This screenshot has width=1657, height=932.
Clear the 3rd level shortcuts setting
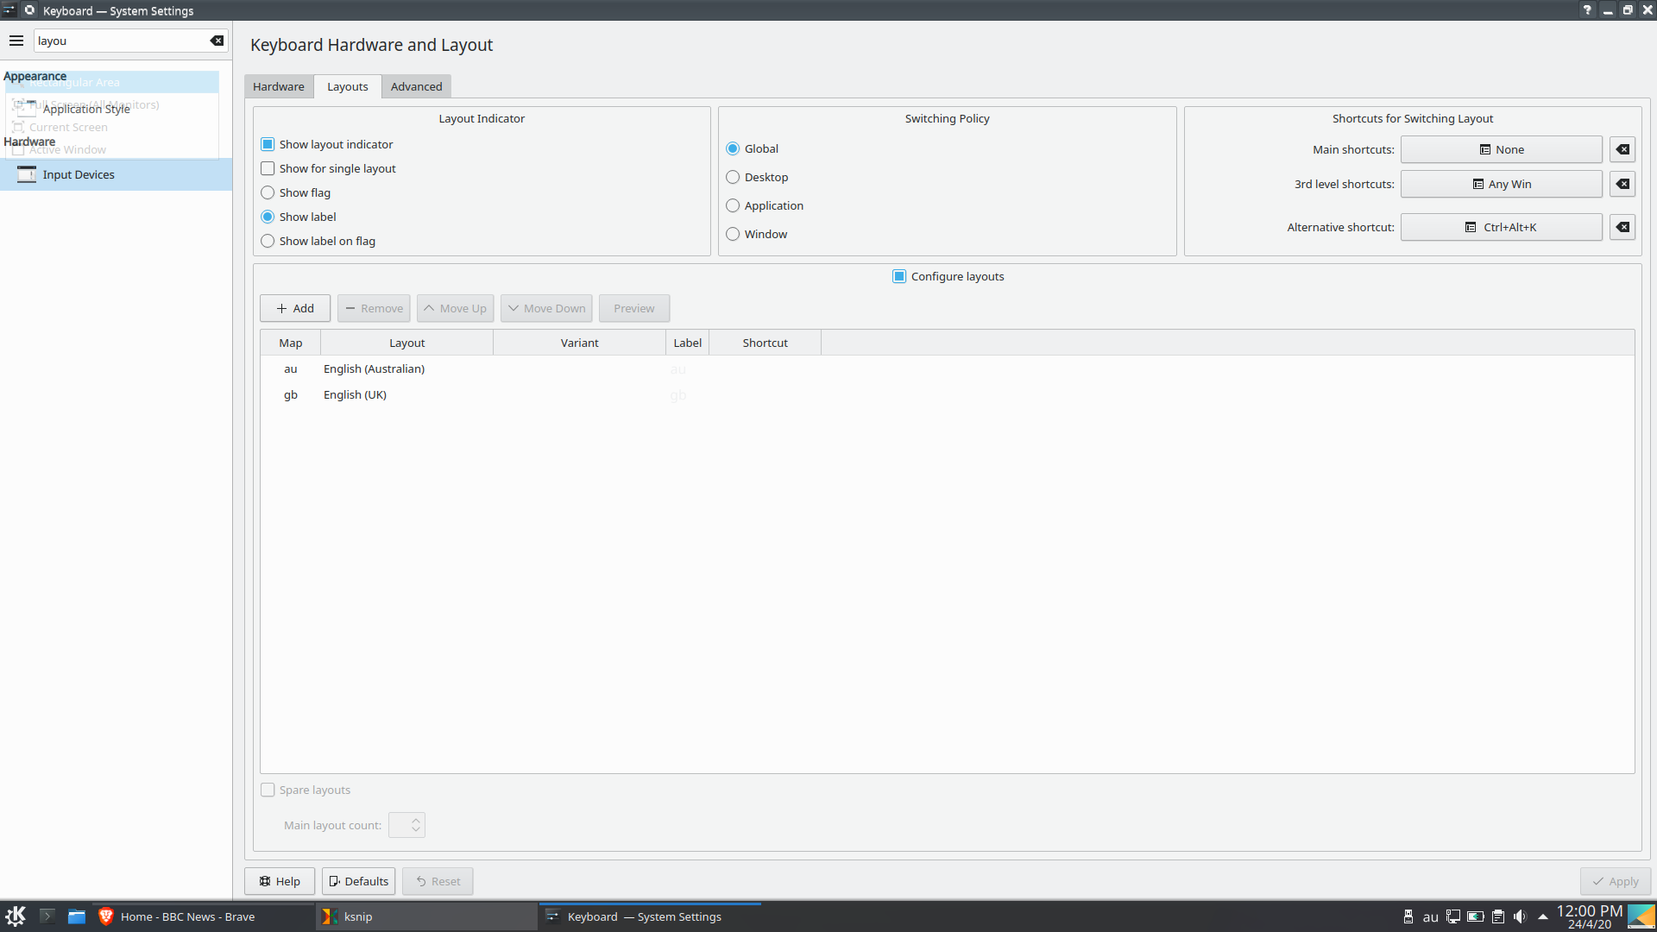click(1622, 184)
